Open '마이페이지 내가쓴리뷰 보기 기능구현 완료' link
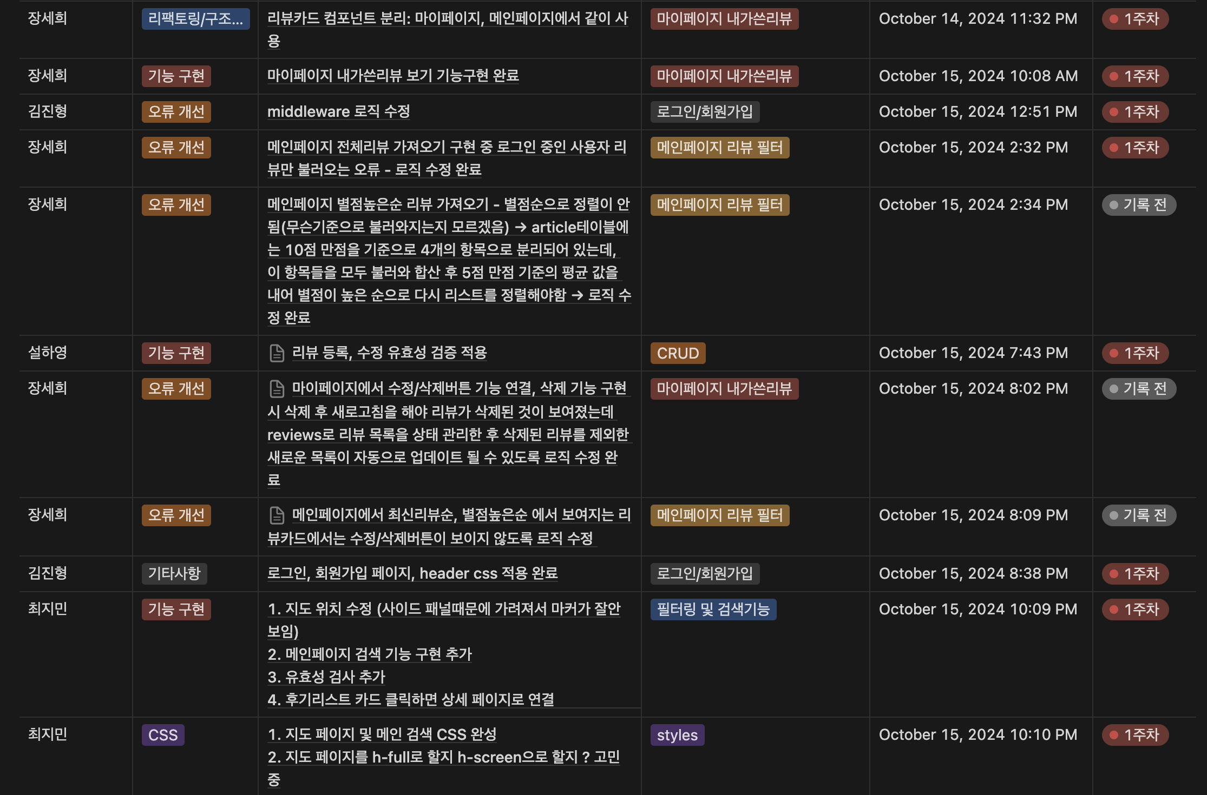Image resolution: width=1207 pixels, height=795 pixels. pyautogui.click(x=393, y=76)
